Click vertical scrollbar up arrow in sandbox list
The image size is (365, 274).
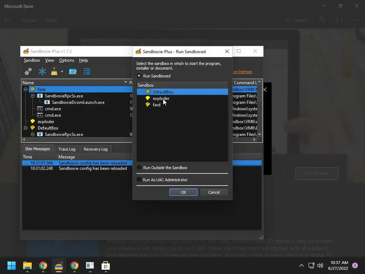(259, 82)
